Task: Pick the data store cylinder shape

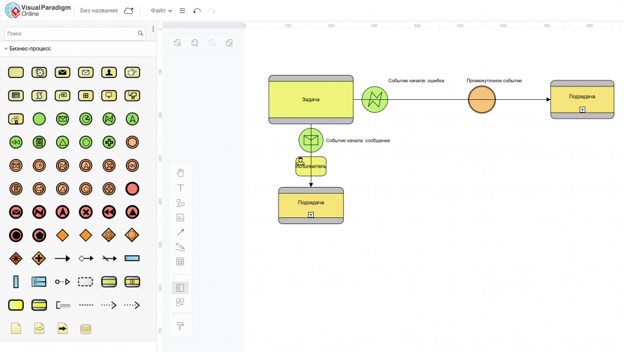Action: [x=85, y=329]
